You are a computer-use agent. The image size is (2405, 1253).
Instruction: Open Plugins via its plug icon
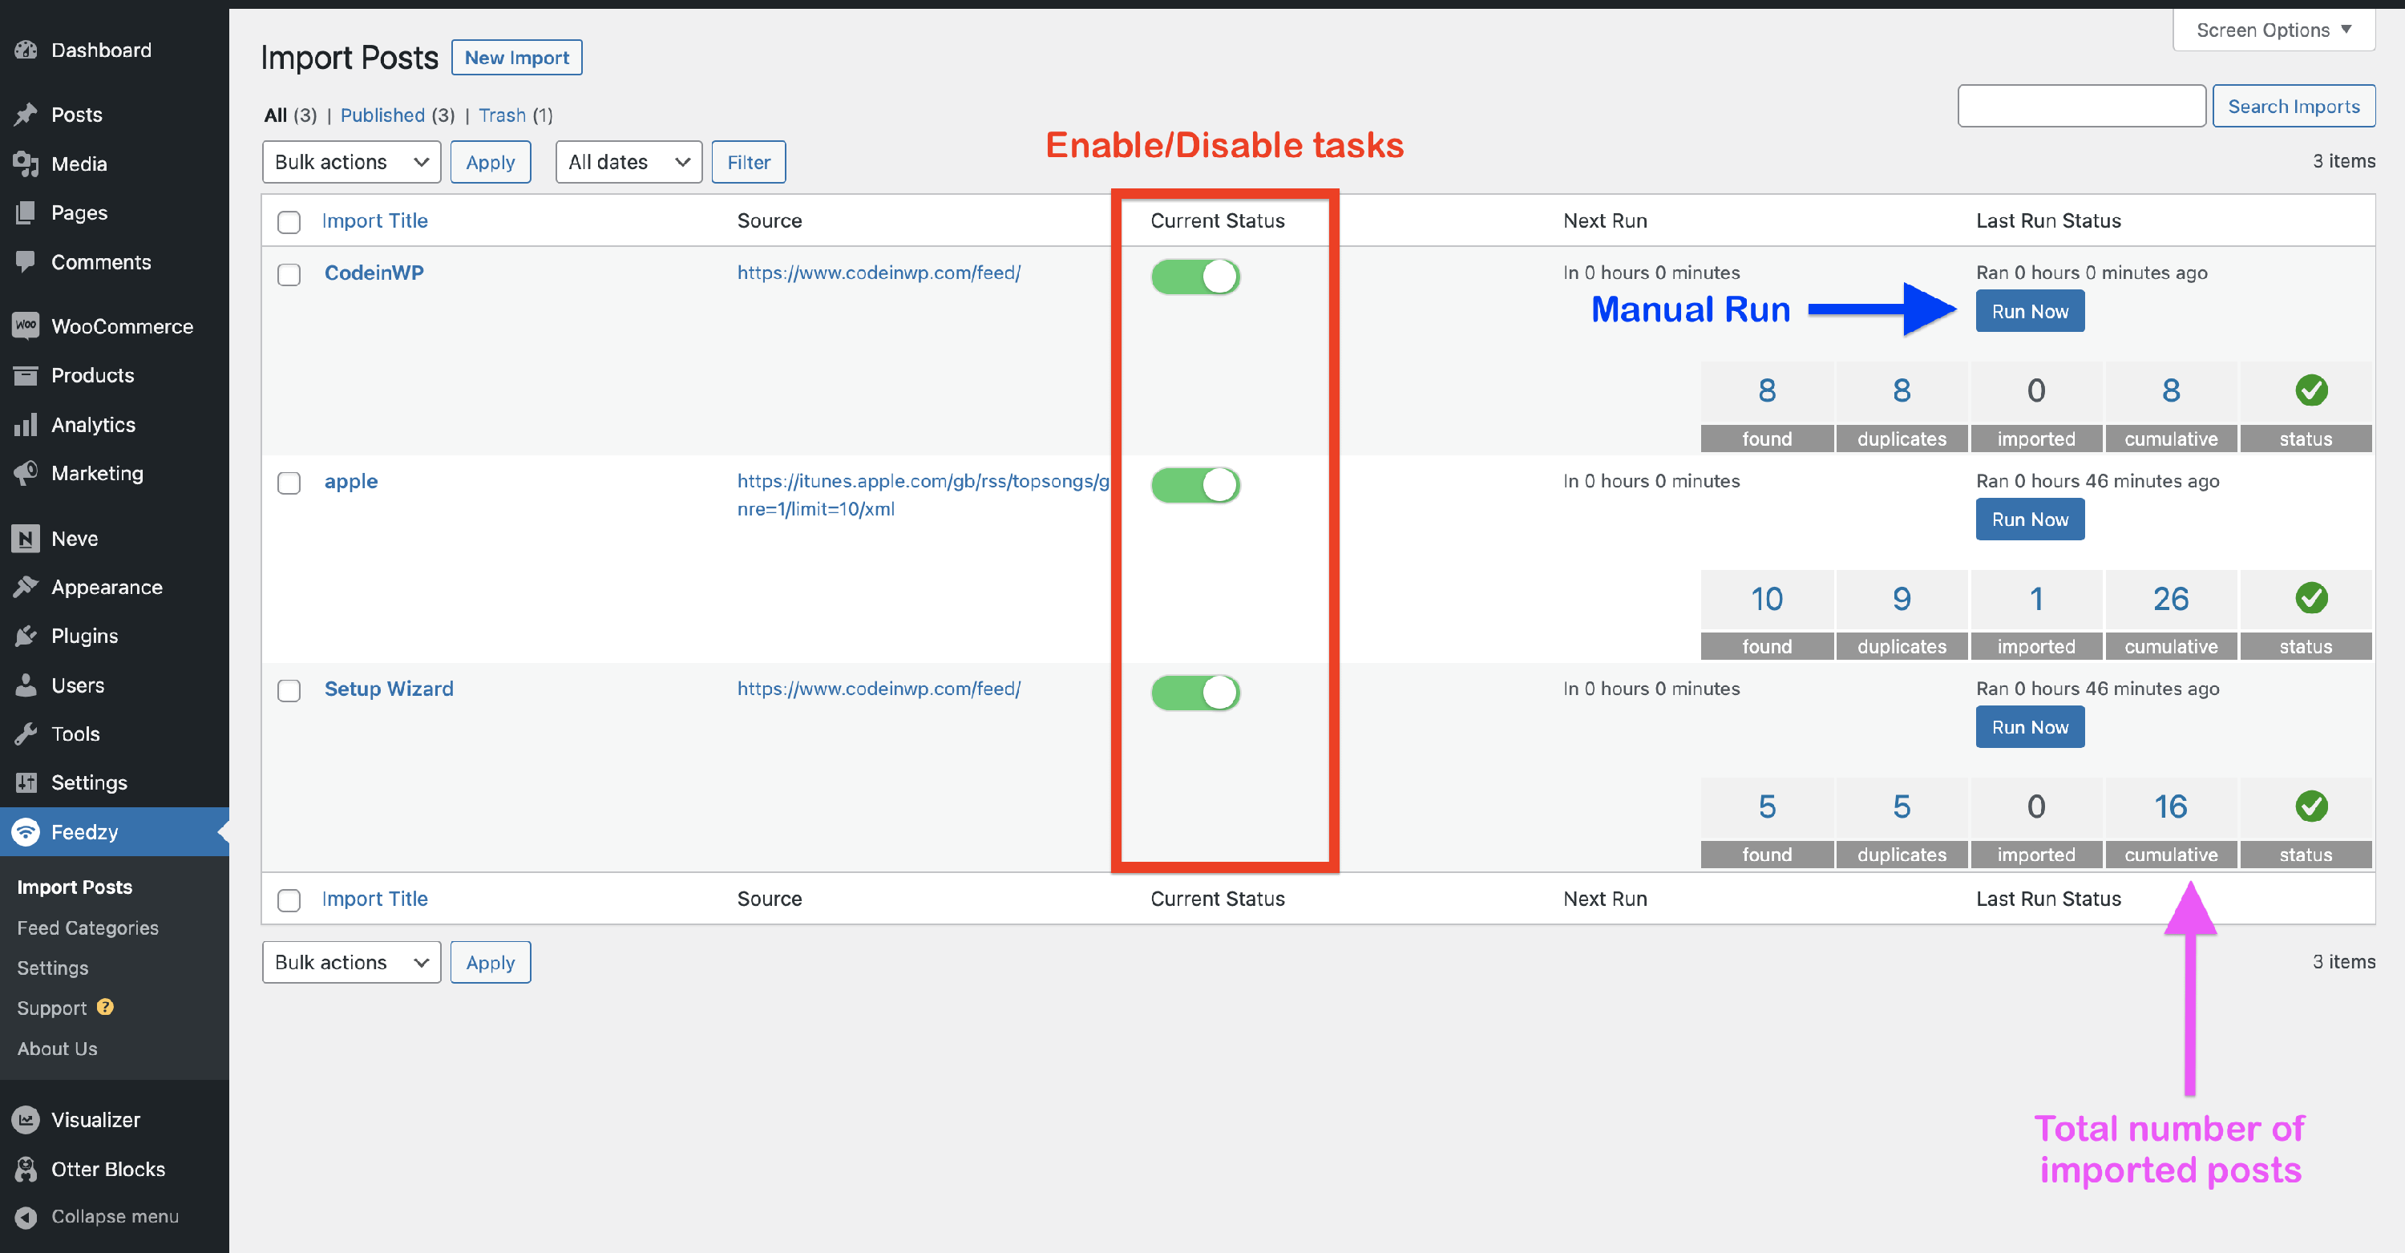[25, 636]
